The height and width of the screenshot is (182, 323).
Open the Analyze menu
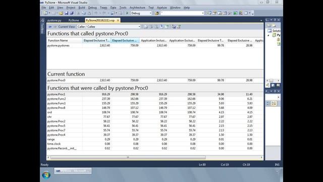tap(161, 8)
